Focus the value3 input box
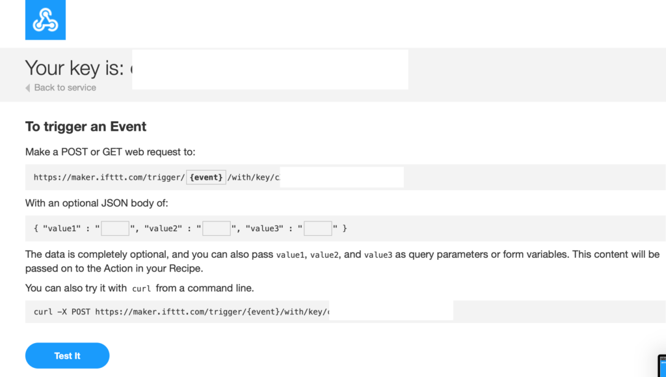666x377 pixels. 318,229
